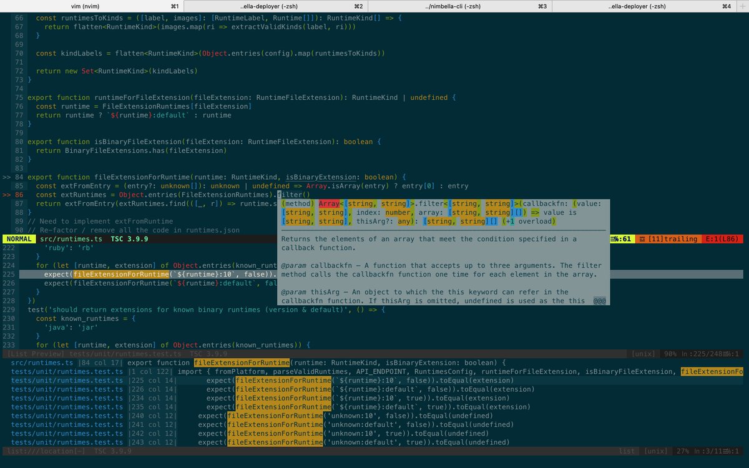Click '(+1 overload)' text in hover popup
The height and width of the screenshot is (468, 749).
[528, 221]
